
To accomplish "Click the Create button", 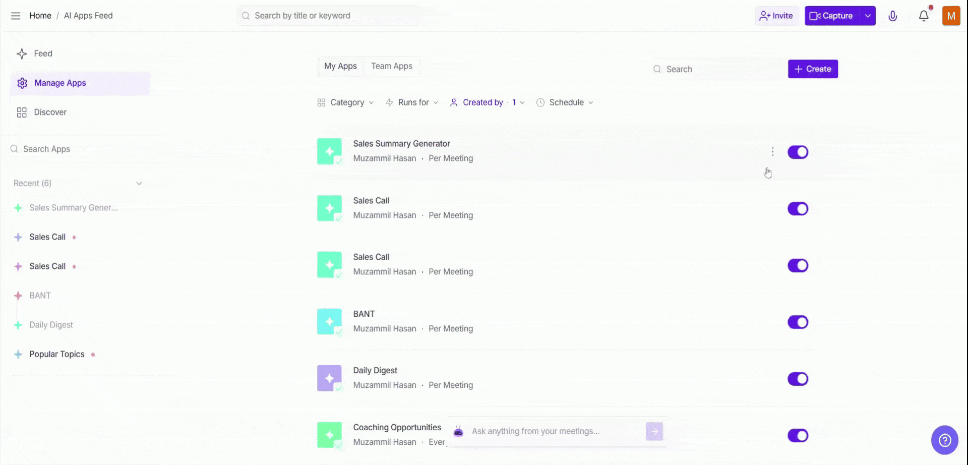I will [x=813, y=69].
